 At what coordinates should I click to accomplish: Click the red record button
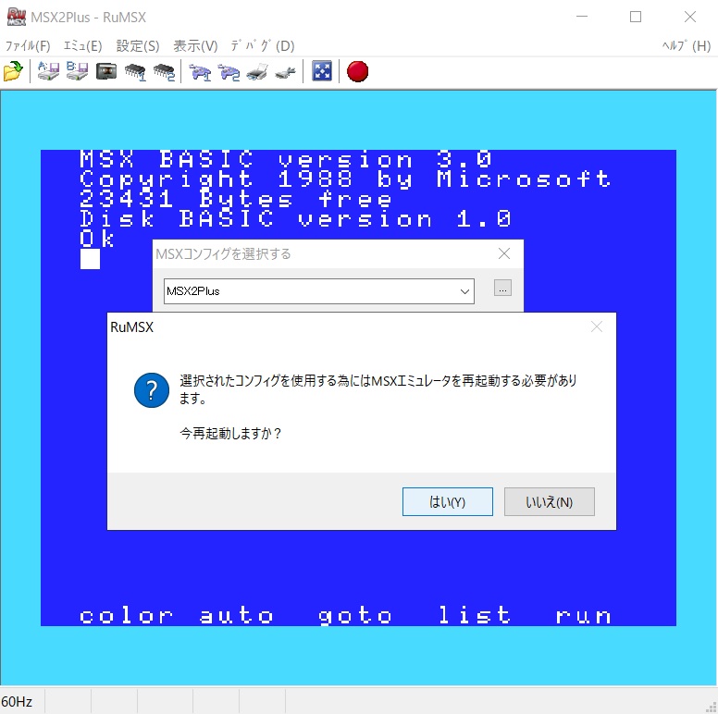pyautogui.click(x=358, y=71)
